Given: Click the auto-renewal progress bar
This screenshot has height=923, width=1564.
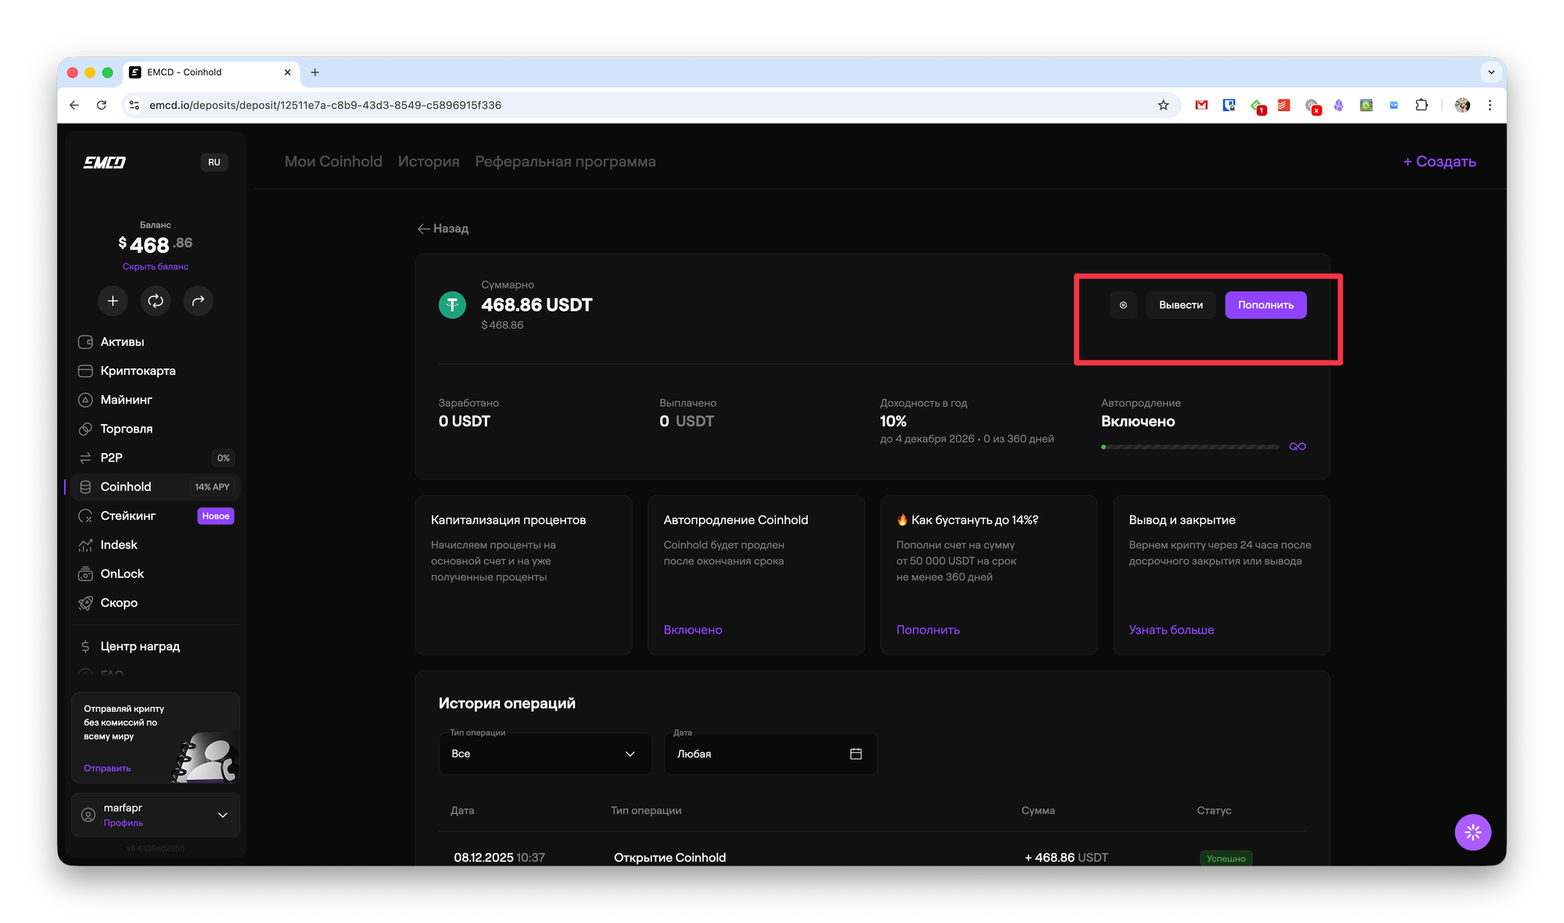Looking at the screenshot, I should pyautogui.click(x=1189, y=447).
